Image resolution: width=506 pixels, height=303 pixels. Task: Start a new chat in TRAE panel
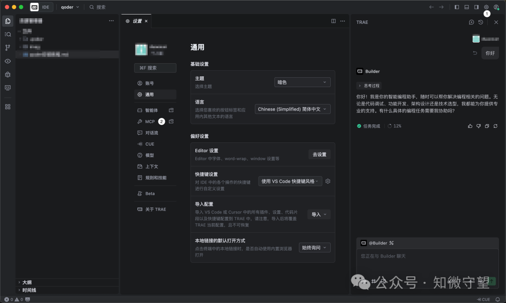coord(471,22)
